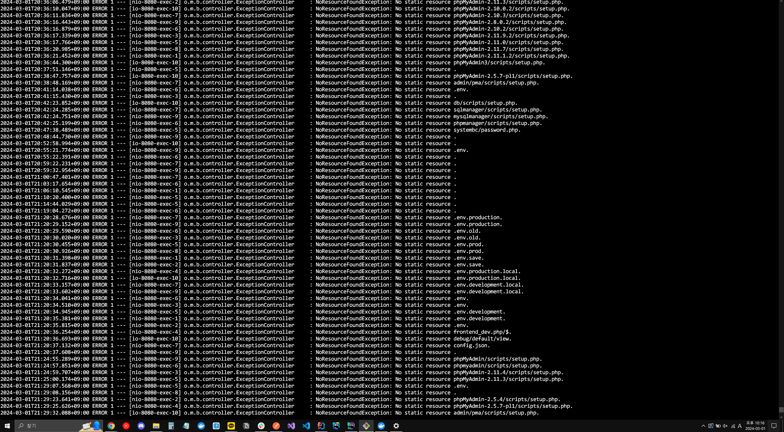Open Postman from the taskbar
Screen dimensions: 784x432
point(276,426)
